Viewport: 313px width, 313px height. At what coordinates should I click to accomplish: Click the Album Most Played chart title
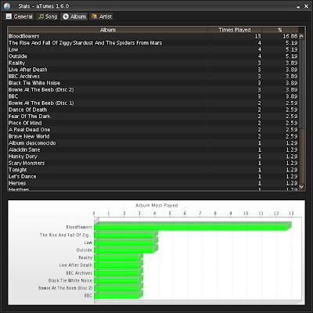(156, 206)
